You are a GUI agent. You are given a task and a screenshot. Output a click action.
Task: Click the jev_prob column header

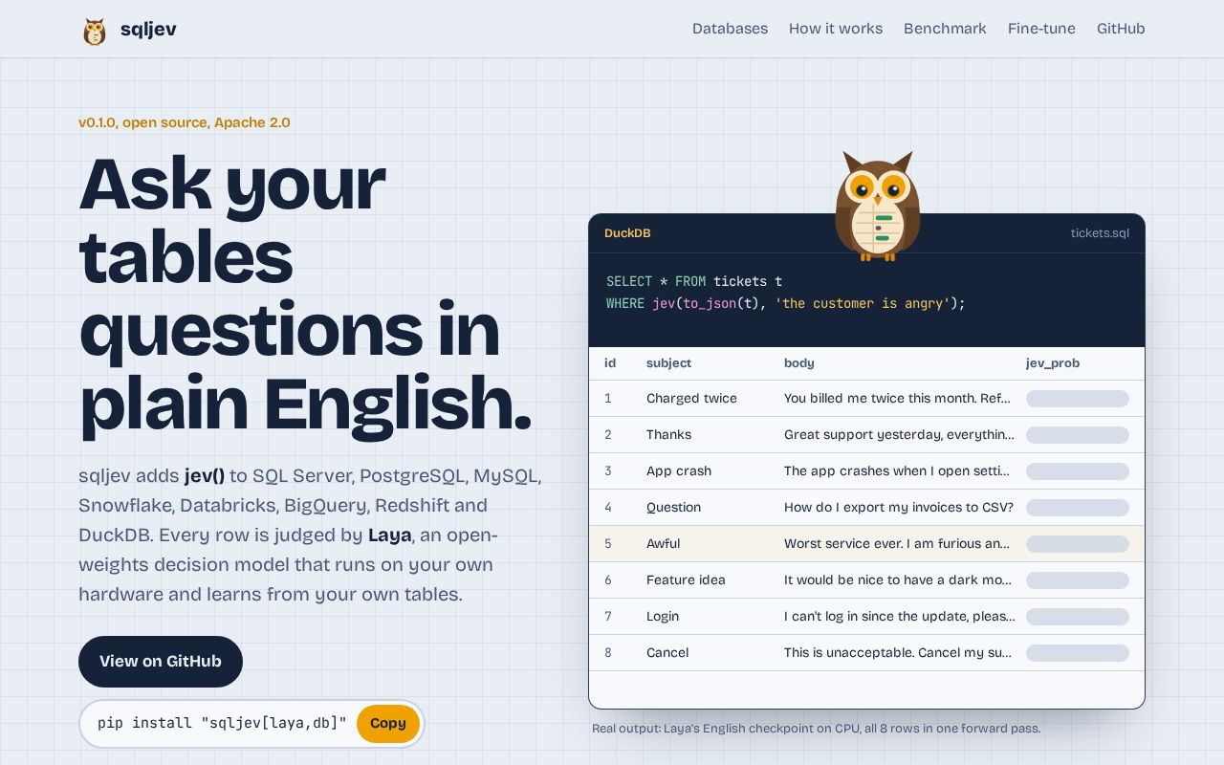[1053, 363]
